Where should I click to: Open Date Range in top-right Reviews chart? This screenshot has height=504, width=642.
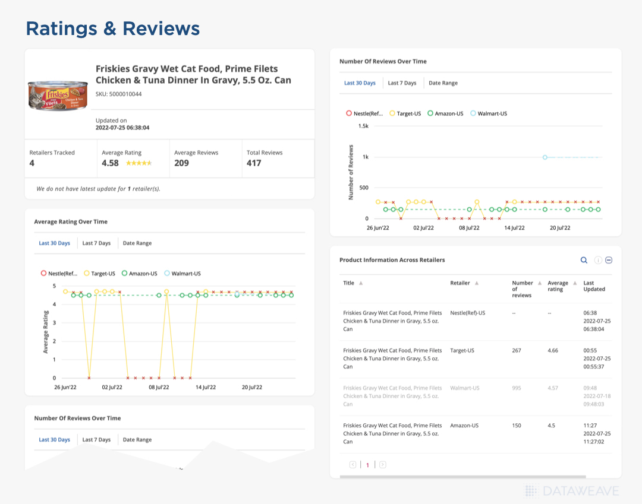coord(443,83)
